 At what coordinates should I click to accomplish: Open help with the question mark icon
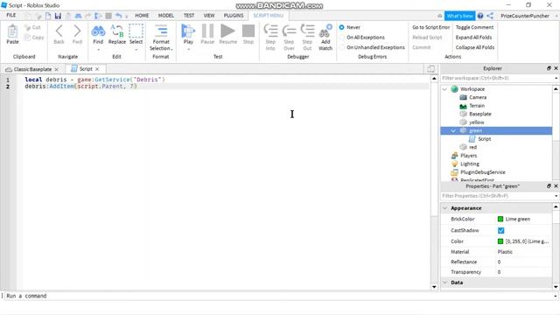[x=480, y=16]
